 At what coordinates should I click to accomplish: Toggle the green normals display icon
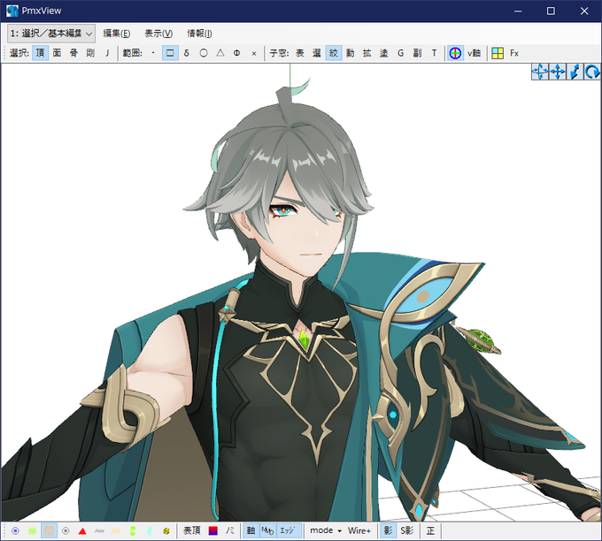[32, 531]
